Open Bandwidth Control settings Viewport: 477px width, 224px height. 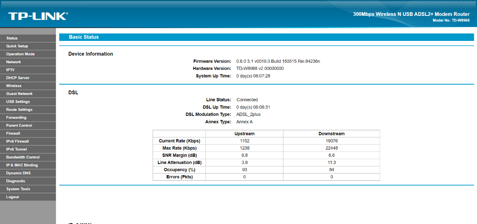23,157
